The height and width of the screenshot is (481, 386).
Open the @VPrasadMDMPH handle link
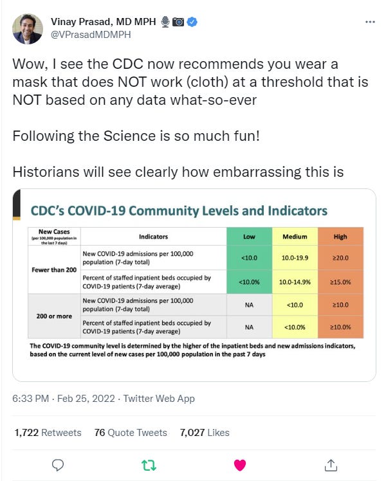[x=91, y=34]
